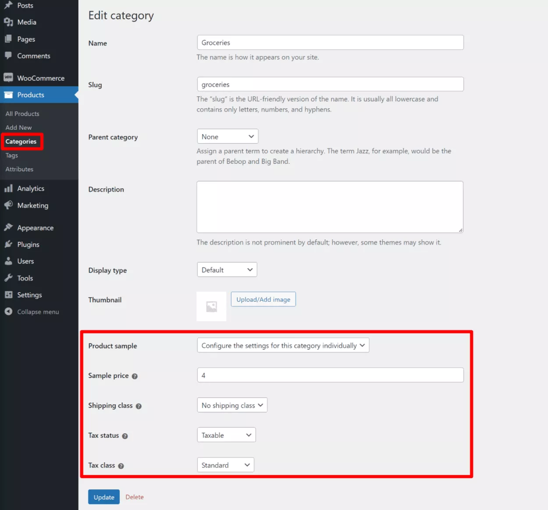The image size is (548, 510).
Task: Click the Products archive icon
Action: coord(8,95)
